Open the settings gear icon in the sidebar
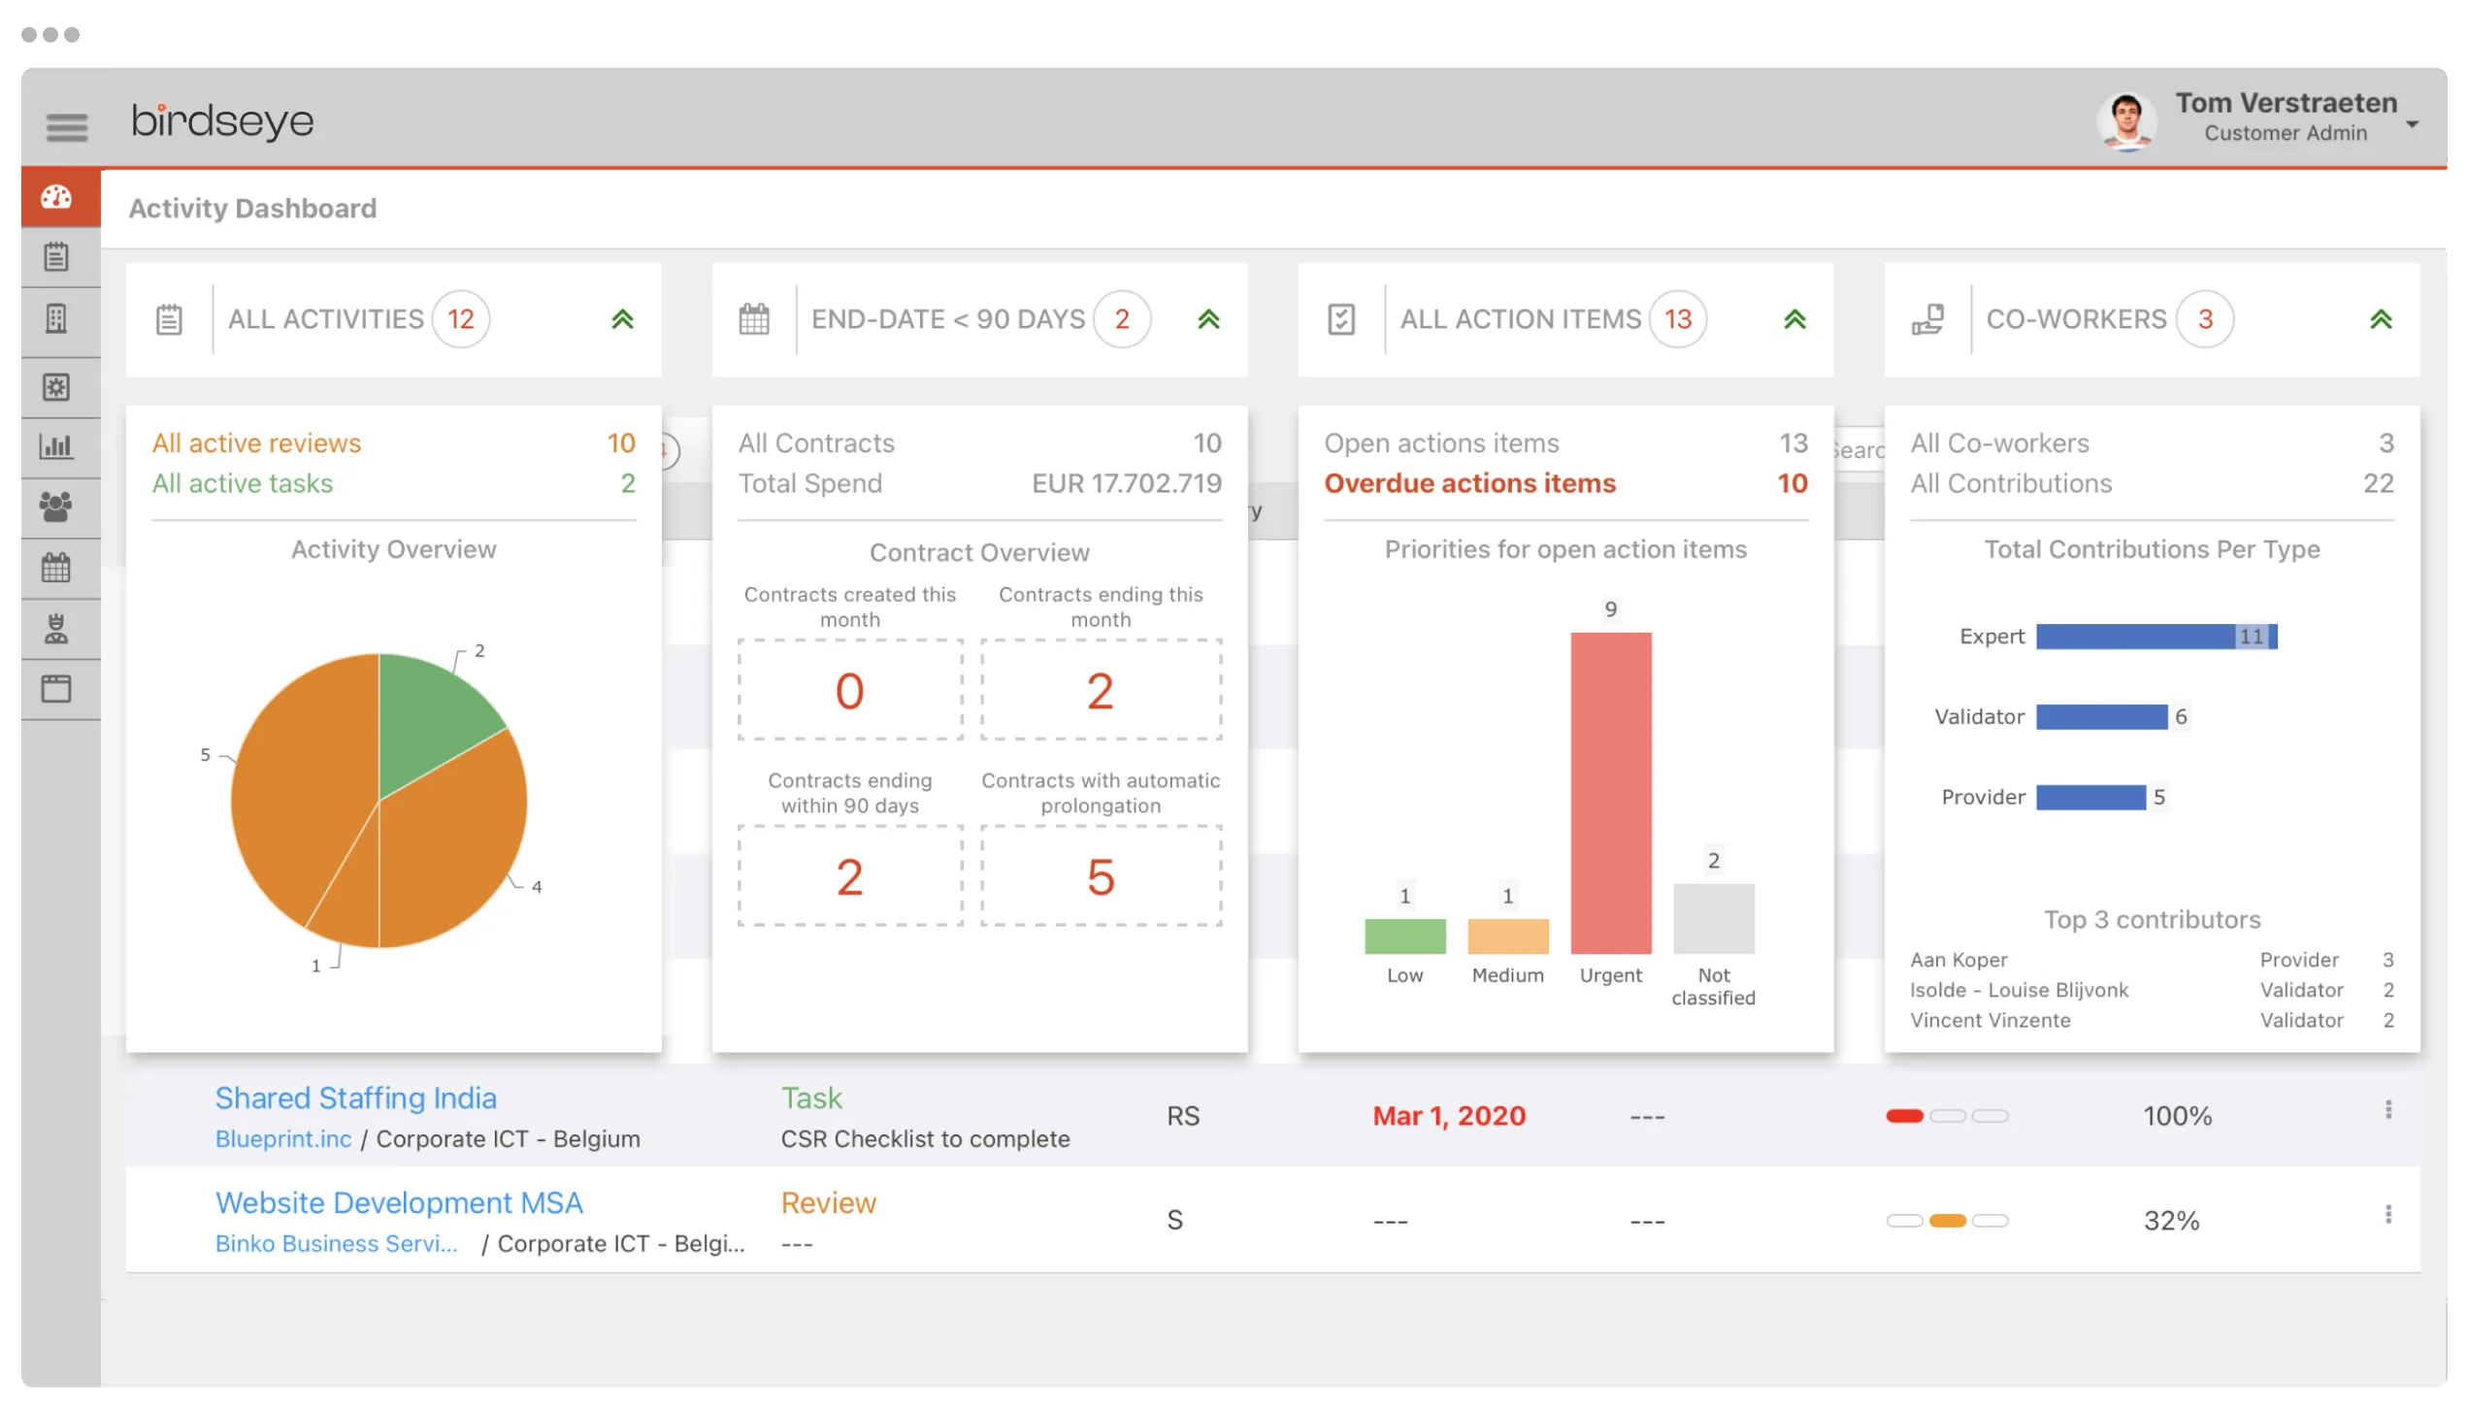This screenshot has width=2469, height=1409. point(56,386)
